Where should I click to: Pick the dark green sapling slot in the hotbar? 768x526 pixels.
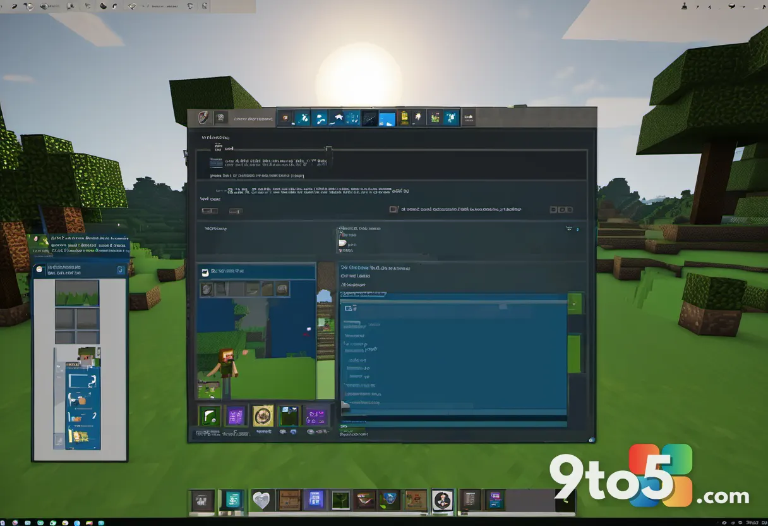(340, 500)
